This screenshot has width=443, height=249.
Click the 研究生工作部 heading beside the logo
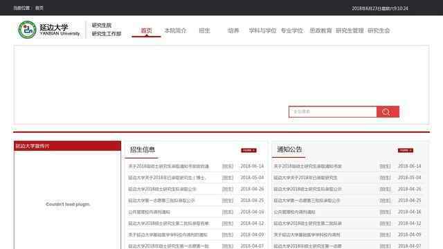(x=107, y=34)
